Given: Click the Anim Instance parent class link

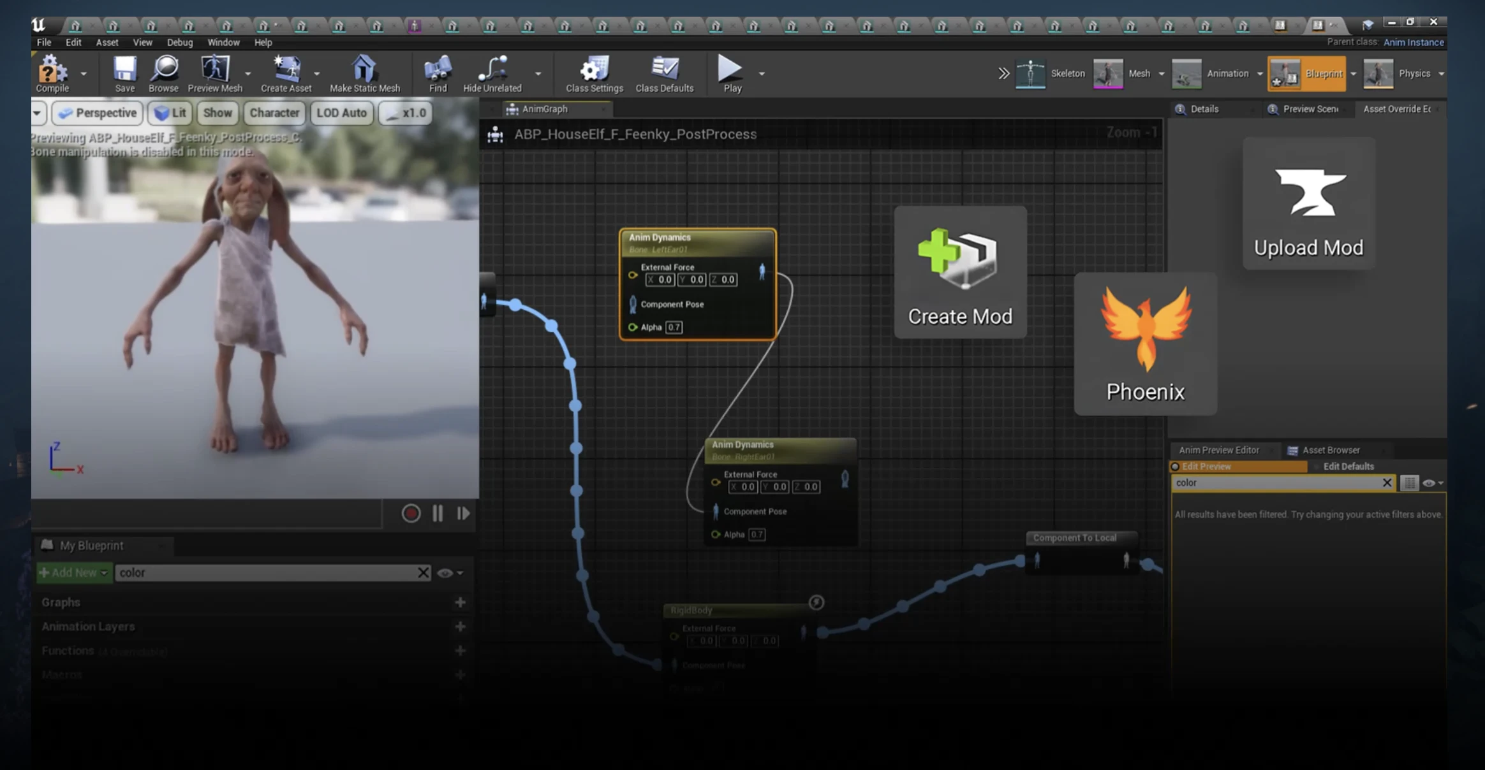Looking at the screenshot, I should pos(1413,42).
